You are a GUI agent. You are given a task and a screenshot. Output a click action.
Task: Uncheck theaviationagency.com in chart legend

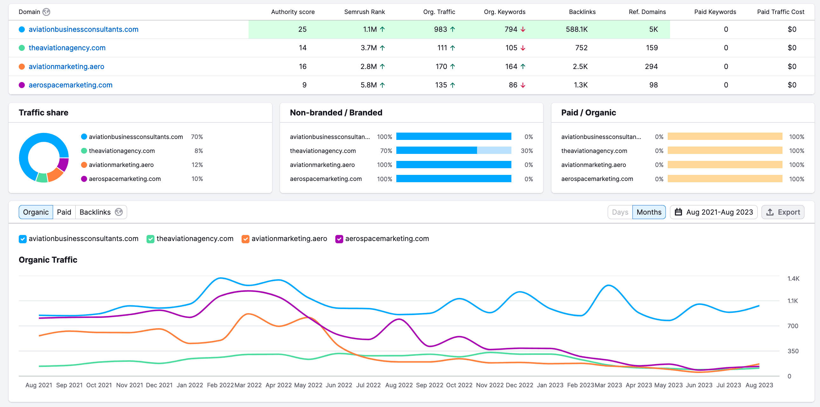coord(151,239)
